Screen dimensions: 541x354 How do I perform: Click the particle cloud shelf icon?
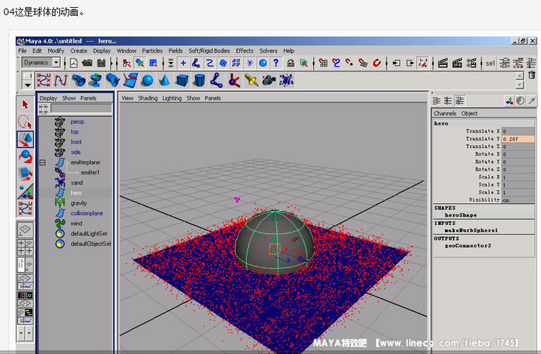286,81
